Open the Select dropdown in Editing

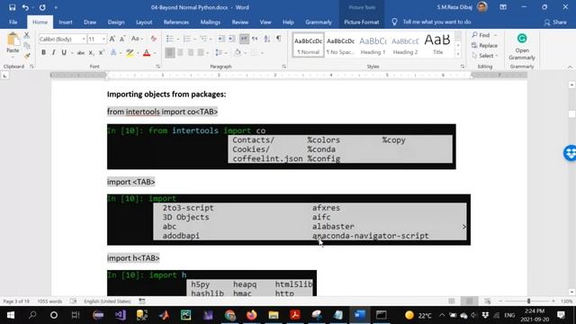484,56
